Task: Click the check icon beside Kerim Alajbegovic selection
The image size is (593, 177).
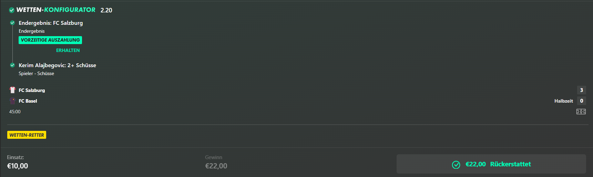Action: 12,65
